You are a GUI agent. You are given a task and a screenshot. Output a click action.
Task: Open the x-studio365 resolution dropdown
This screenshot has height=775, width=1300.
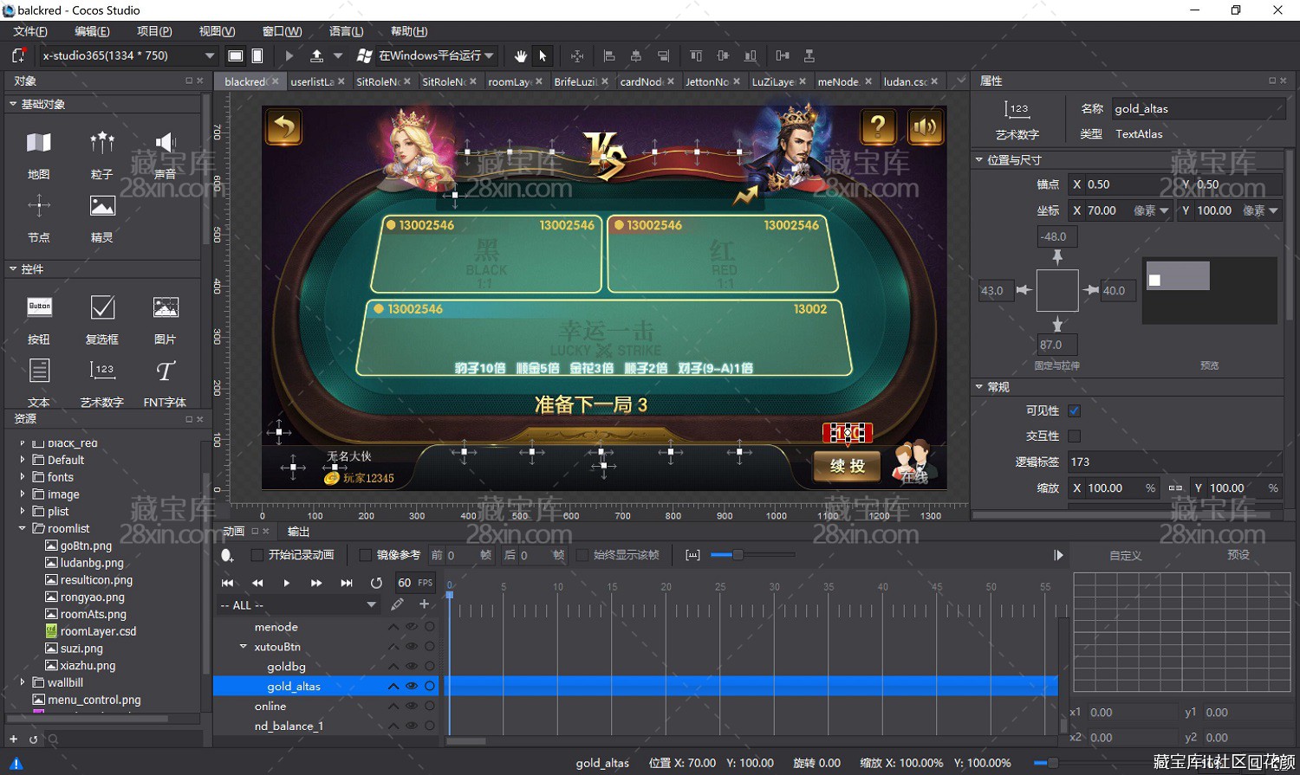tap(127, 55)
